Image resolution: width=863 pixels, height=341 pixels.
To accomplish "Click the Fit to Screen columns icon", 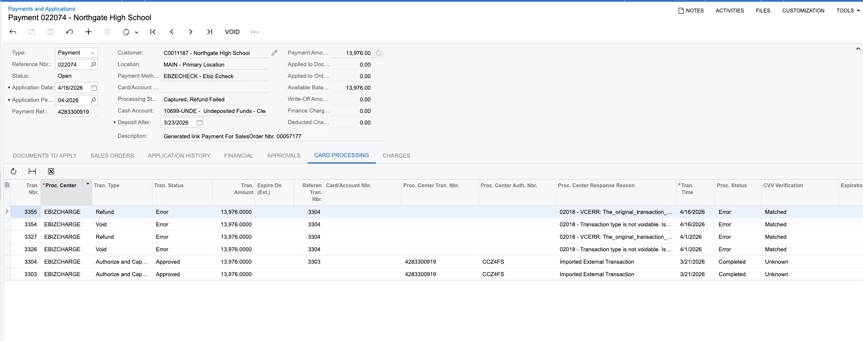I will point(32,171).
